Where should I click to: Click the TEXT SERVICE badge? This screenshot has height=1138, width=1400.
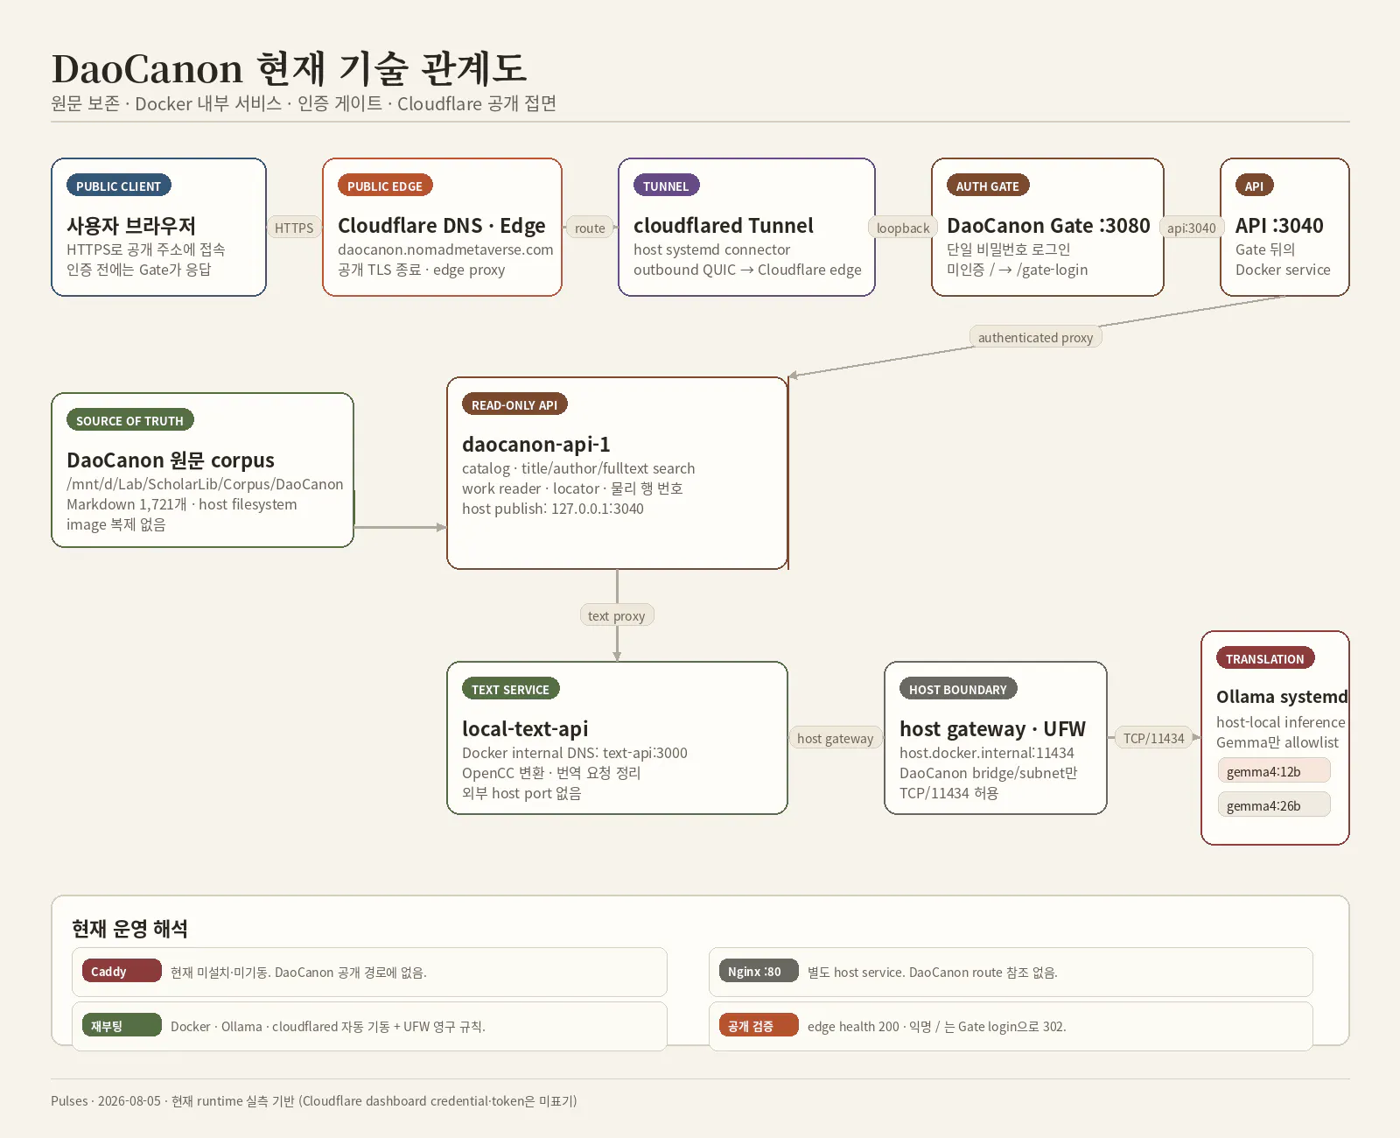(510, 689)
